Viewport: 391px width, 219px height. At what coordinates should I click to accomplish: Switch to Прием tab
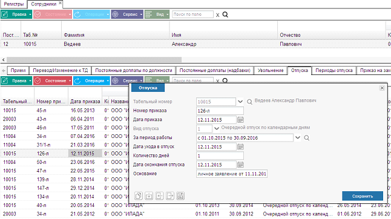tap(18, 71)
